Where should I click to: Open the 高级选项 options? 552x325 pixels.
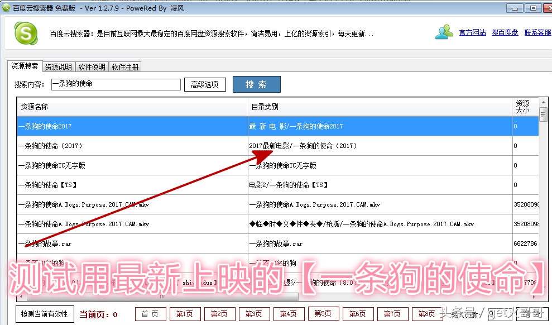tap(205, 84)
